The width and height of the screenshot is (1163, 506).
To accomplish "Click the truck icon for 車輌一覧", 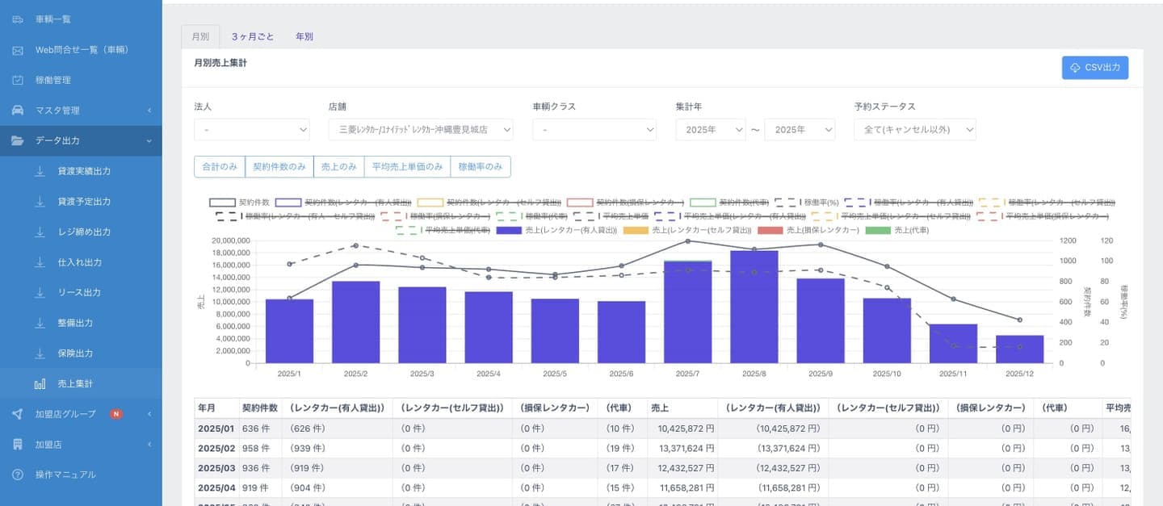I will coord(18,19).
